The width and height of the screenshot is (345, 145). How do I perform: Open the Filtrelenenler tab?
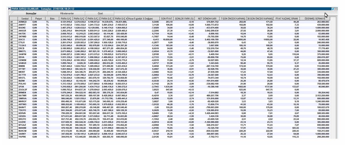click(x=67, y=14)
